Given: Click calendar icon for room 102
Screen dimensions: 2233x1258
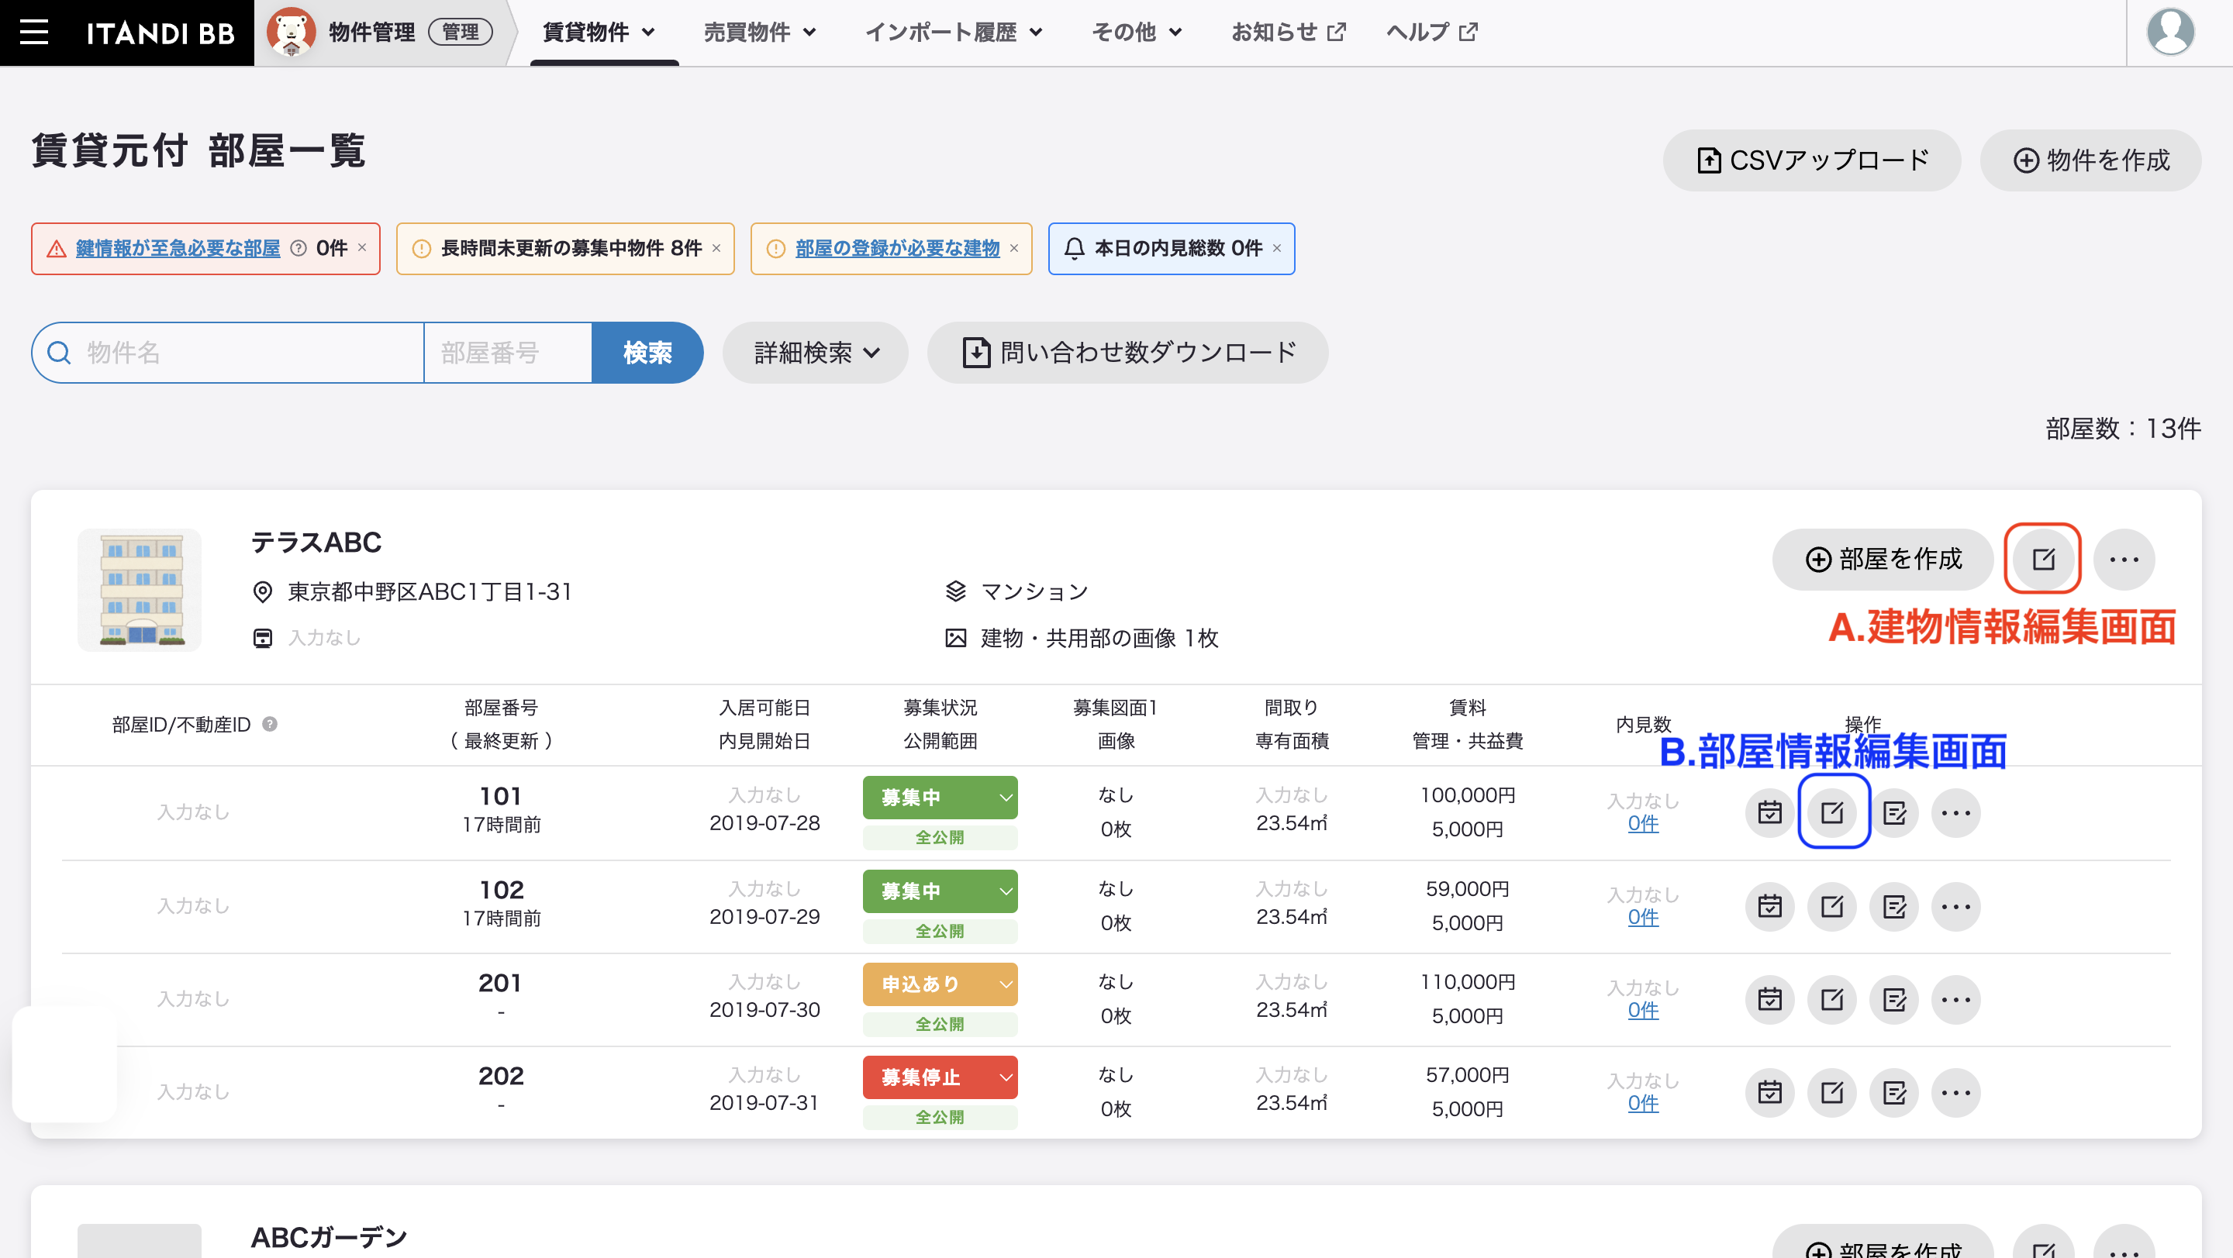Looking at the screenshot, I should pyautogui.click(x=1769, y=906).
